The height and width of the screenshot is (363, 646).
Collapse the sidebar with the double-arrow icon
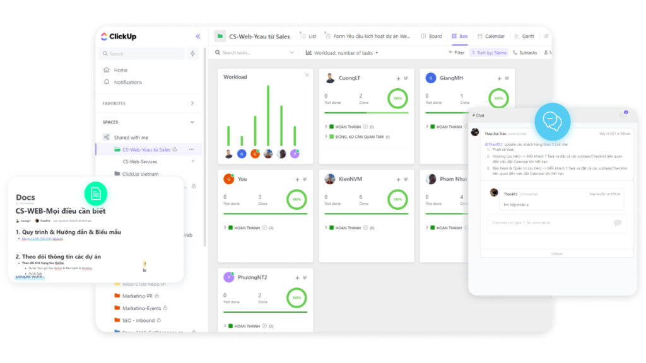click(x=198, y=36)
